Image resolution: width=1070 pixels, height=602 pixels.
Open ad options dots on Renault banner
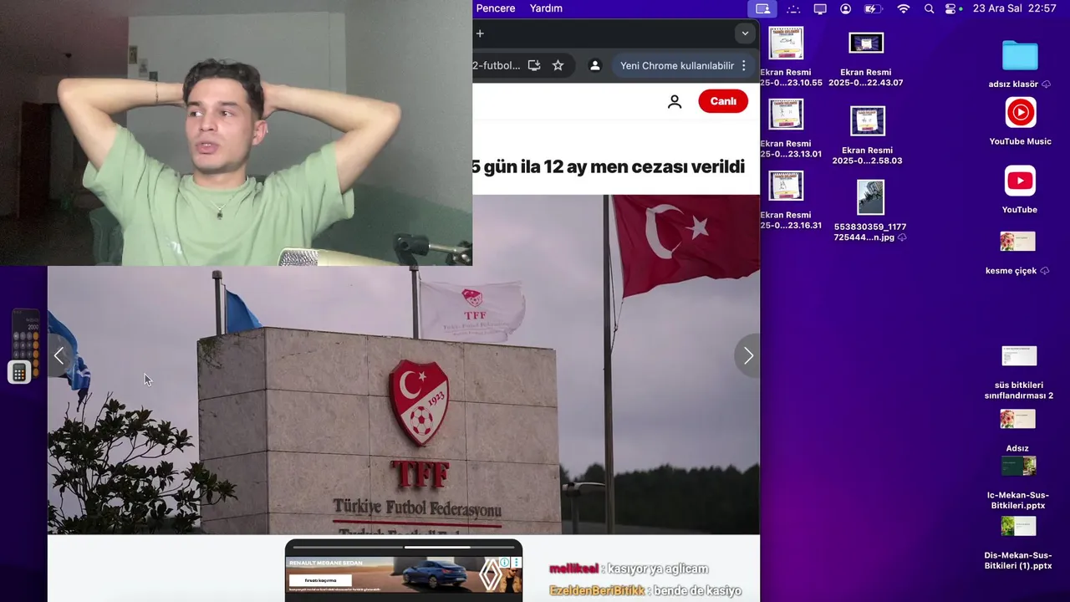[517, 563]
